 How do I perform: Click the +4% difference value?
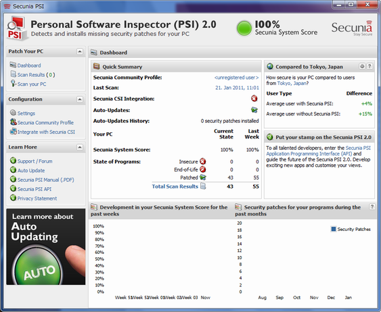[x=367, y=104]
